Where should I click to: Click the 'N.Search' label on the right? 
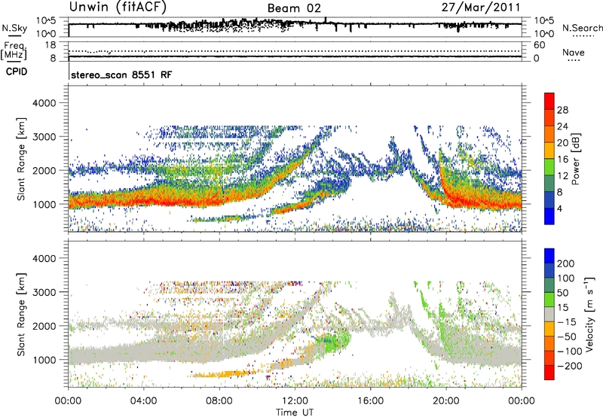click(x=582, y=28)
